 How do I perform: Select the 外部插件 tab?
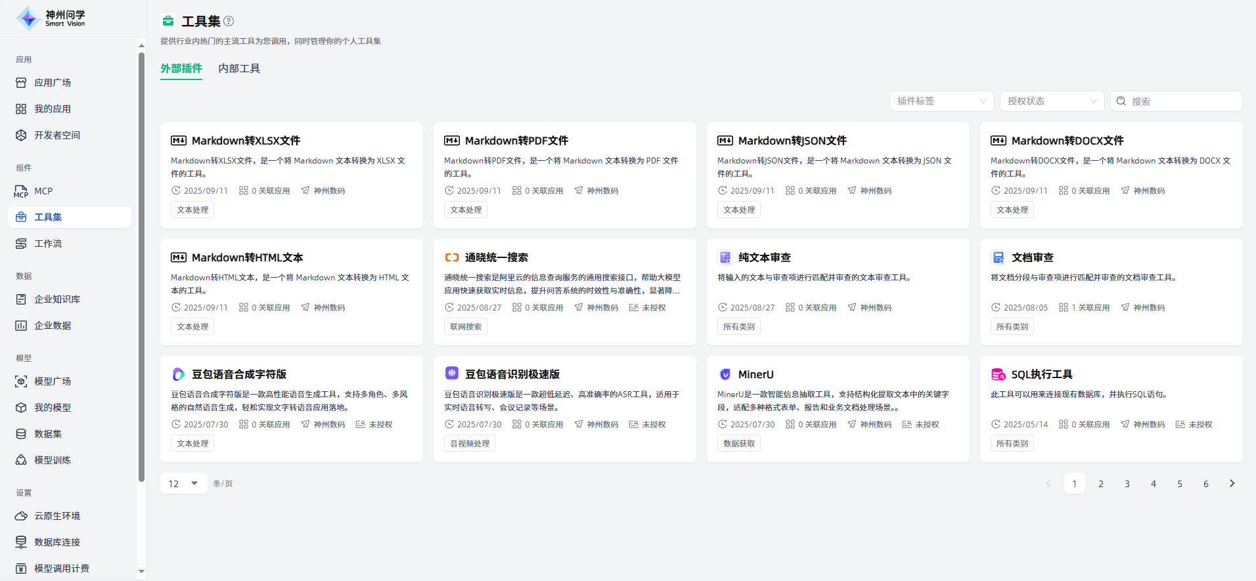click(181, 68)
